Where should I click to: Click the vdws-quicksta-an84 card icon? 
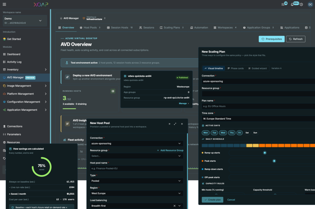pos(125,76)
